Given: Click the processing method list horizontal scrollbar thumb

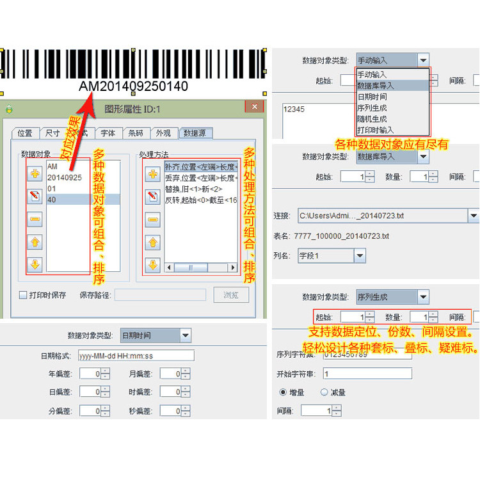Looking at the screenshot, I should [x=191, y=268].
